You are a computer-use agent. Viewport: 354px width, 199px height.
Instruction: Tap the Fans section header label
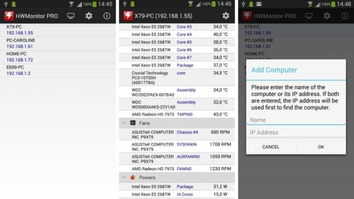pos(144,123)
